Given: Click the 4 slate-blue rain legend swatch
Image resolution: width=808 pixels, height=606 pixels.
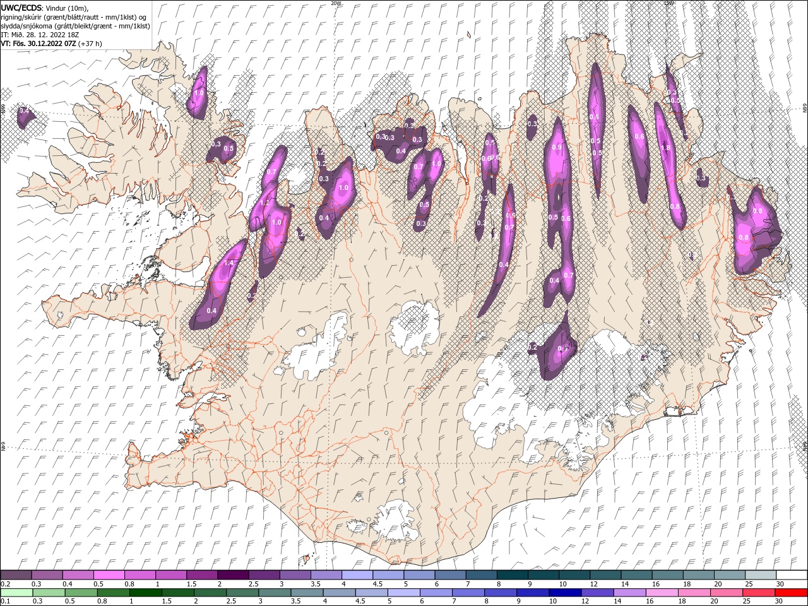Looking at the screenshot, I should (339, 593).
